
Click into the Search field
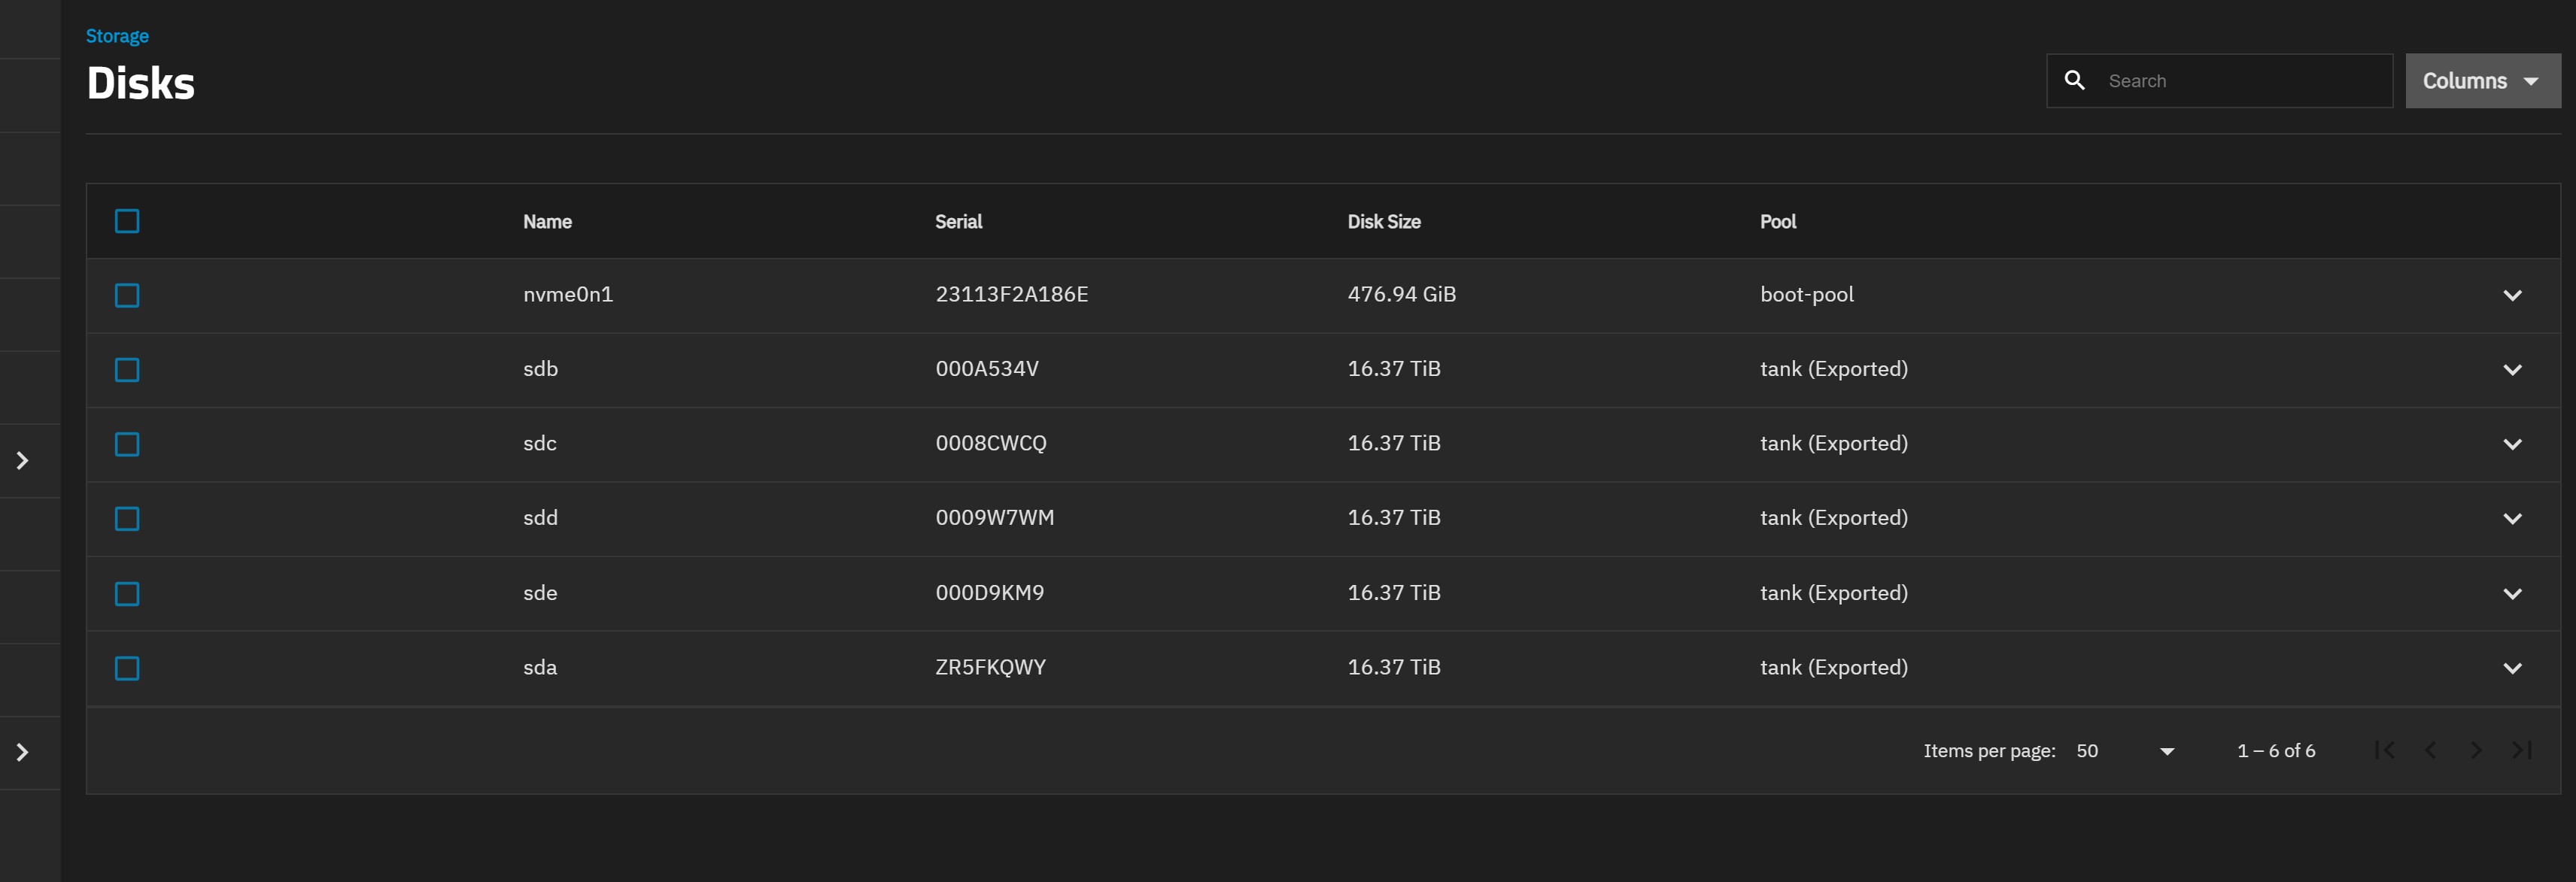coord(2240,81)
